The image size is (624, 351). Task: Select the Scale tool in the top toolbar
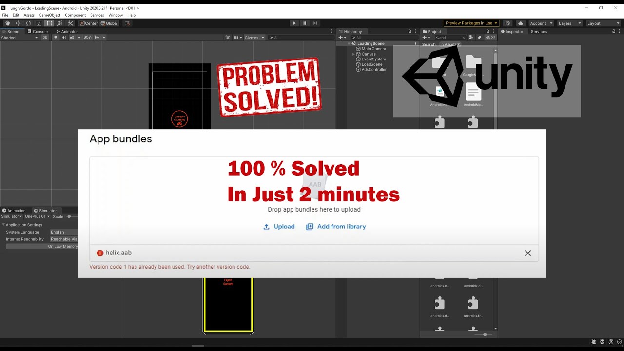[39, 23]
